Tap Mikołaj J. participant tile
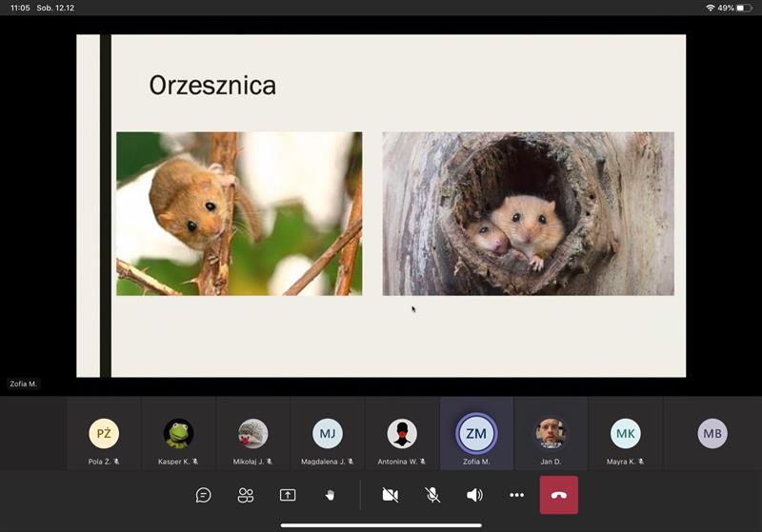This screenshot has width=762, height=532. [x=252, y=434]
